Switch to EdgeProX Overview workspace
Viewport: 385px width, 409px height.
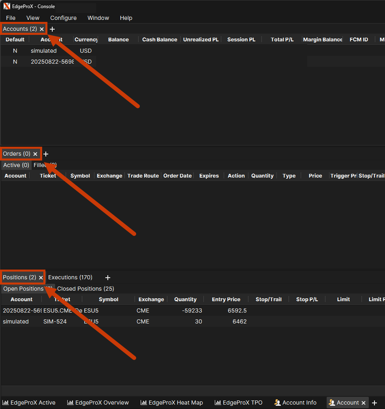coord(98,403)
